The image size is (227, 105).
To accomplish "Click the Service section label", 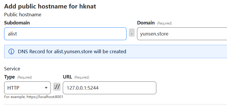I will pos(12,69).
